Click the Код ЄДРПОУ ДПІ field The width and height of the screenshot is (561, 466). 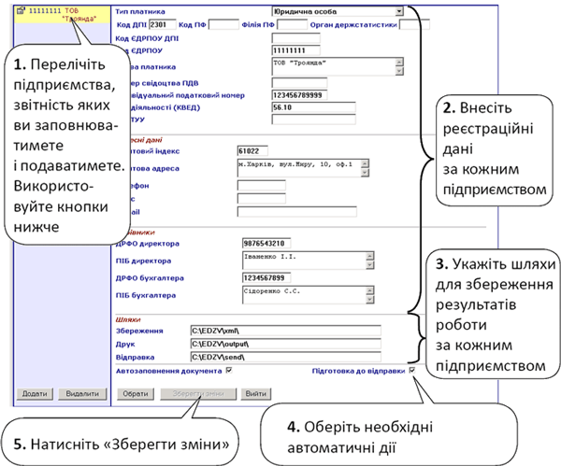[x=295, y=38]
